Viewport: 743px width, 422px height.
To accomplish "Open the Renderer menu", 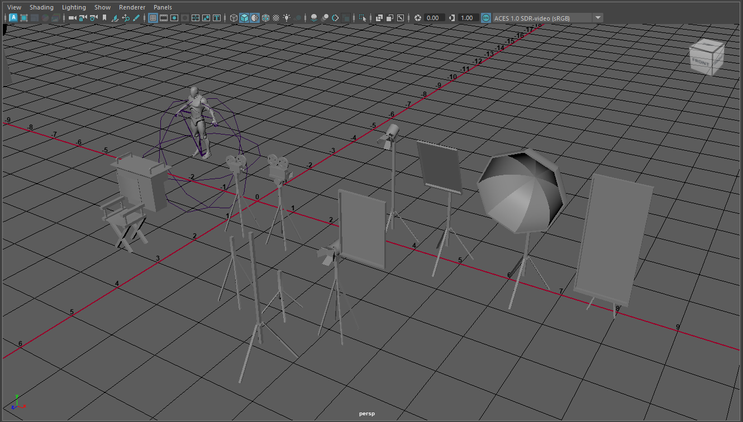I will click(132, 7).
